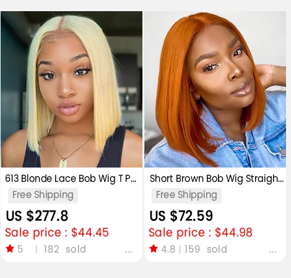
Task: Click the red star rating 5 icon
Action: [10, 248]
